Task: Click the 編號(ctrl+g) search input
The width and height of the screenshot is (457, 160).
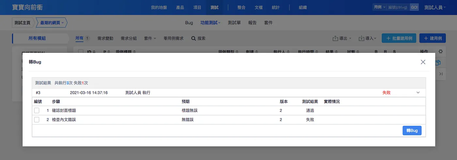Action: 398,7
